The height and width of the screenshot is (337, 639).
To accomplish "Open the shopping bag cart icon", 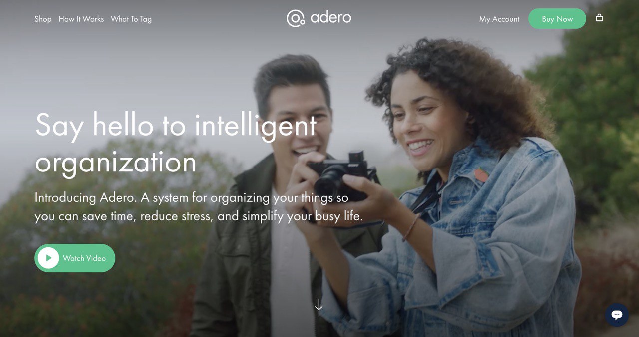I will [x=599, y=18].
